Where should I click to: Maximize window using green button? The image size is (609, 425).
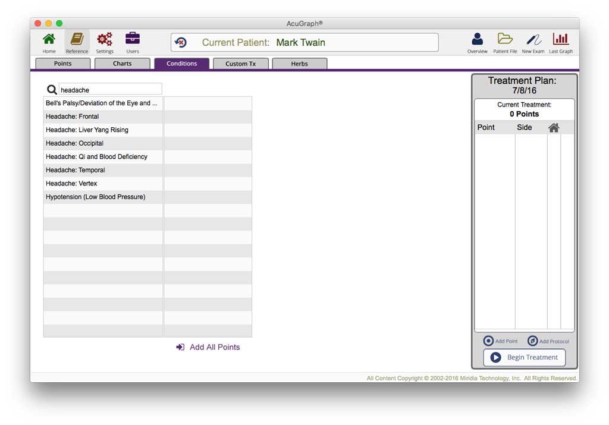(59, 23)
